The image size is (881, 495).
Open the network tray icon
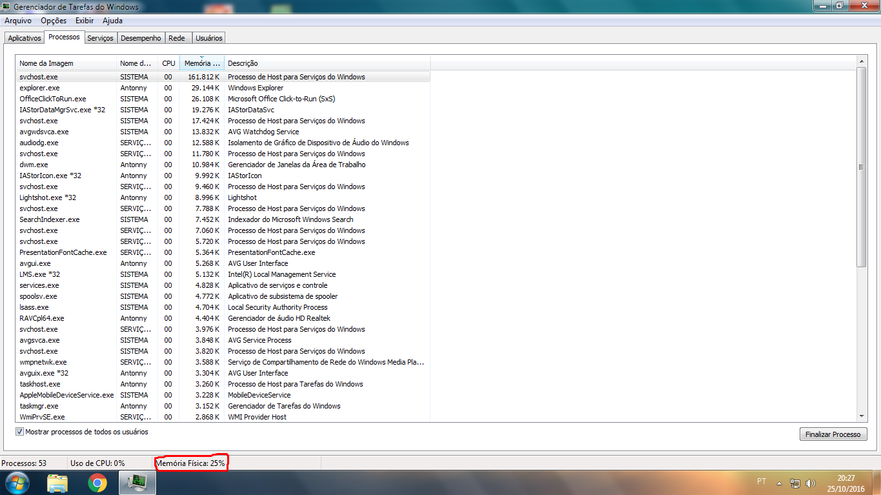click(795, 483)
